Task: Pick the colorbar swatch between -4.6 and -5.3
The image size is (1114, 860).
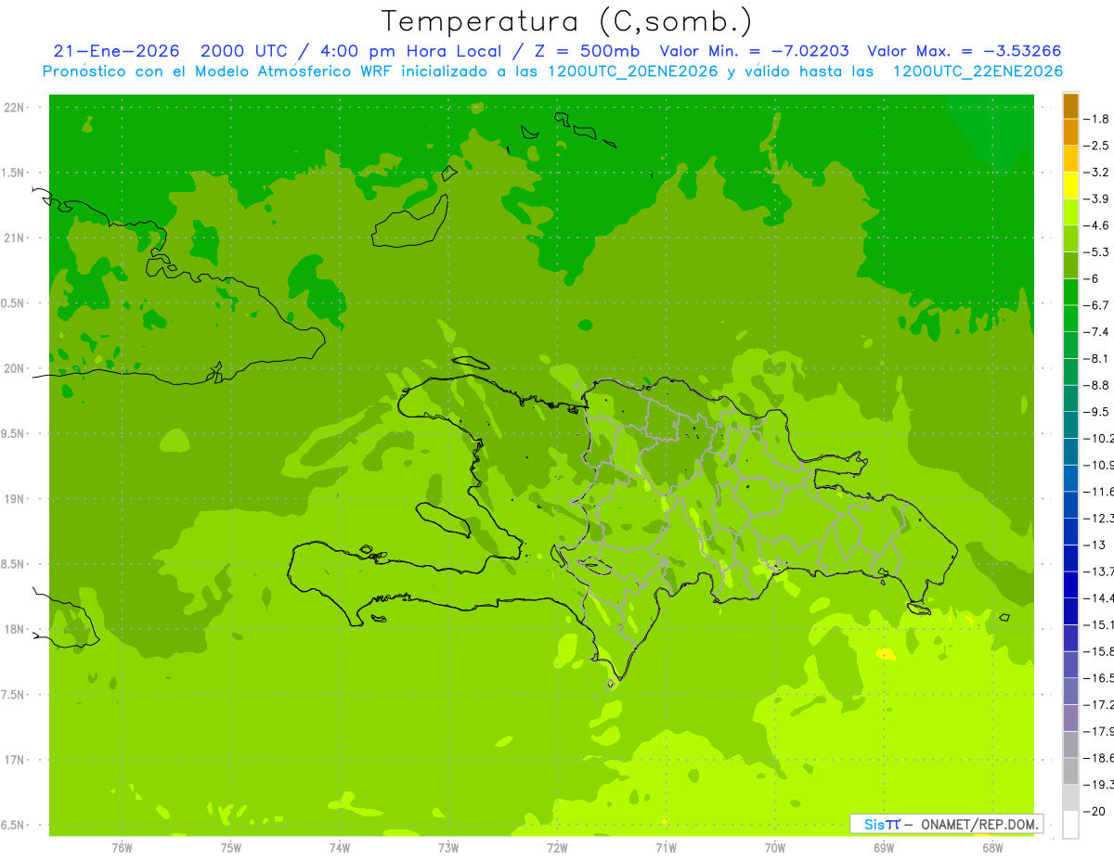Action: click(x=1070, y=238)
